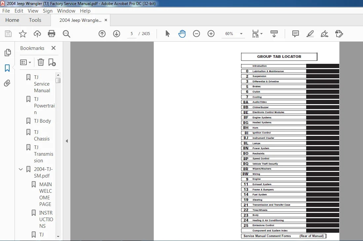363x241 pixels.
Task: Enable scrolling mode icon
Action: [274, 34]
